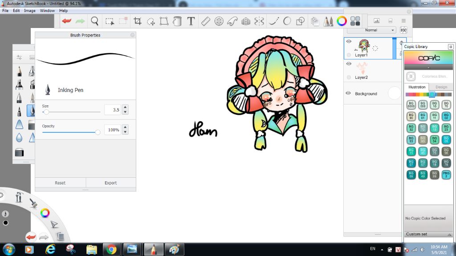
Task: Decrease Opacity with down stepper arrow
Action: coord(125,132)
